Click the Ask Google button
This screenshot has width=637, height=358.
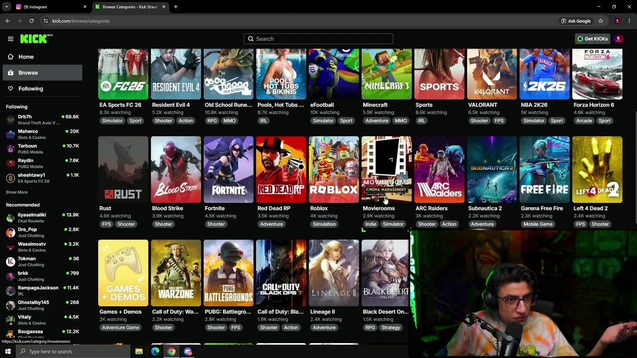click(x=576, y=21)
